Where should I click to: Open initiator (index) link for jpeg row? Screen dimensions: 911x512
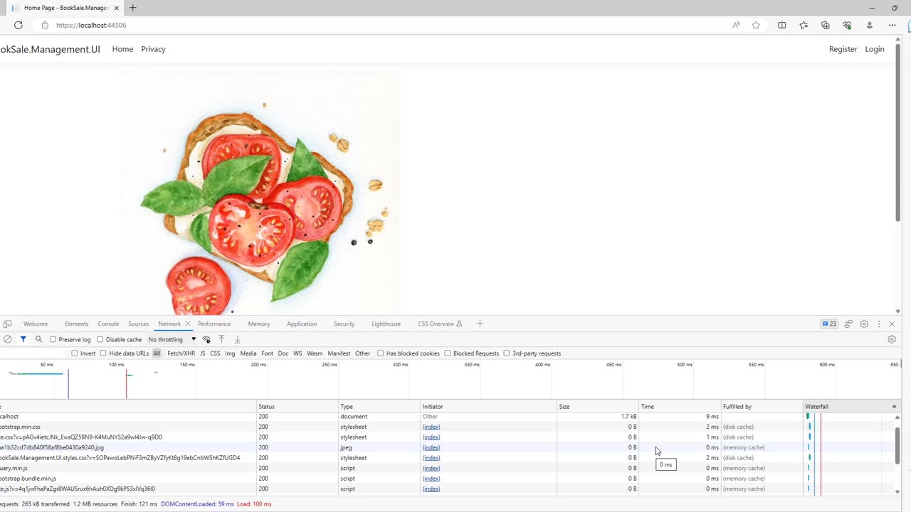pos(431,447)
